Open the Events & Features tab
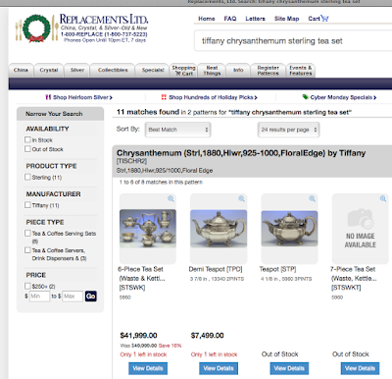392x379 pixels. [301, 71]
